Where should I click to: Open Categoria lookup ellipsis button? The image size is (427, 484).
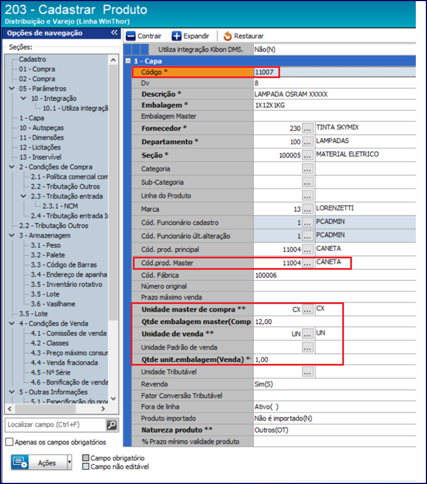pos(307,169)
